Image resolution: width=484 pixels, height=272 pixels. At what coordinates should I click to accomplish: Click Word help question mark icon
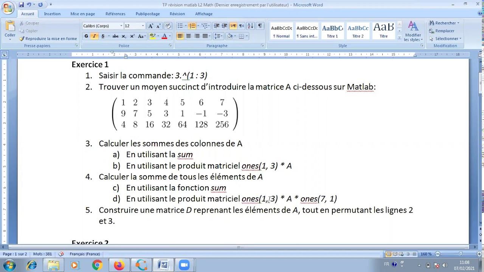coord(480,14)
